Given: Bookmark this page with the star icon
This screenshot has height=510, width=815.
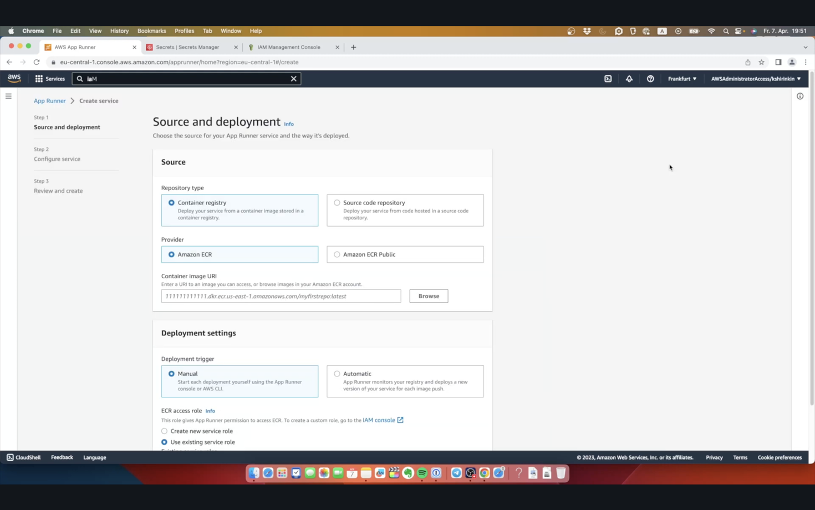Looking at the screenshot, I should pos(761,62).
